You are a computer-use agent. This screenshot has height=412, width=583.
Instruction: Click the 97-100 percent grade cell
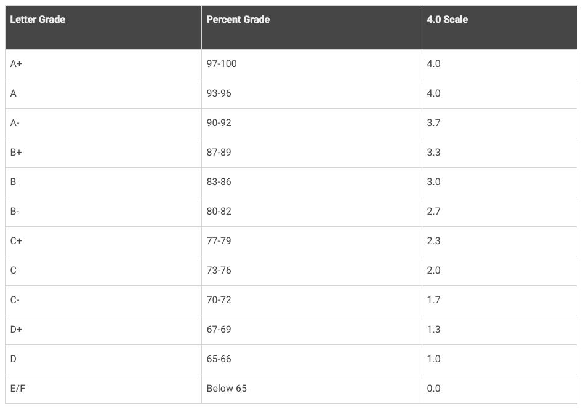tap(222, 64)
